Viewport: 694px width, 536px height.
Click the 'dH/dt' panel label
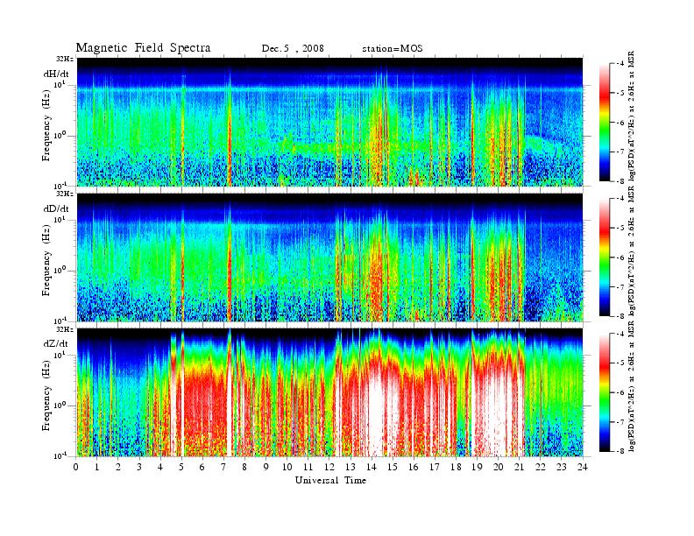(x=56, y=74)
